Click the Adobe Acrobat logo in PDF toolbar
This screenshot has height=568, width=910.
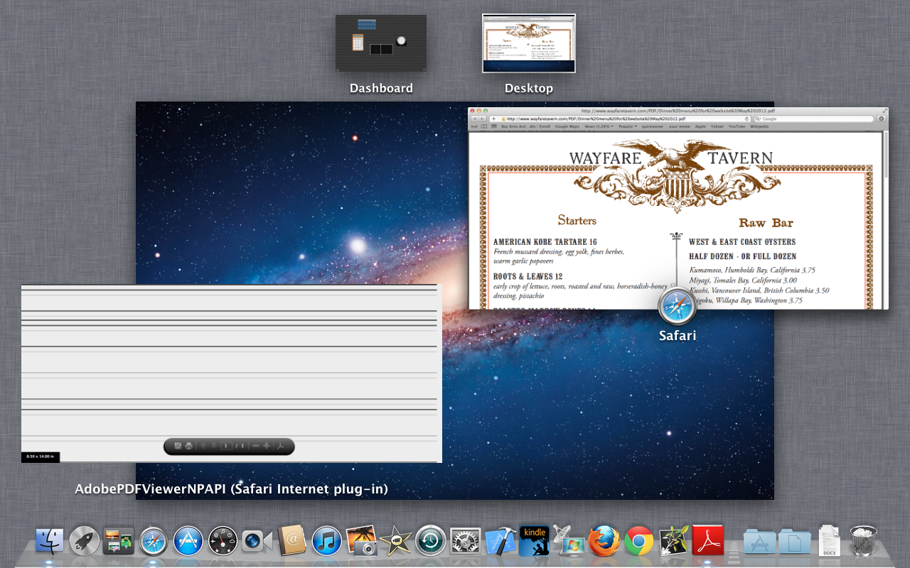(282, 446)
